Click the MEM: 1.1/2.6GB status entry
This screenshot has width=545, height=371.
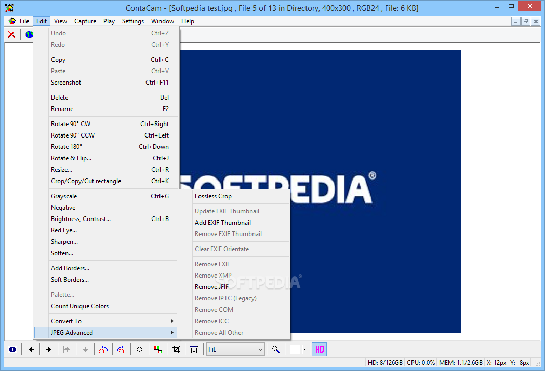point(460,363)
